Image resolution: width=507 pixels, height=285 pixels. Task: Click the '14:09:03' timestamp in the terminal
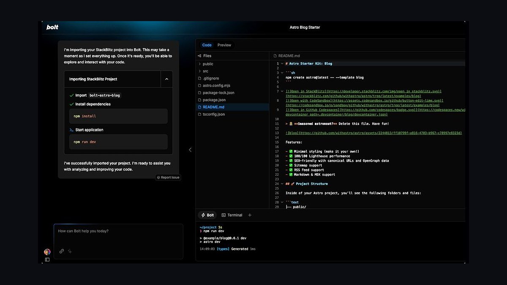[207, 249]
